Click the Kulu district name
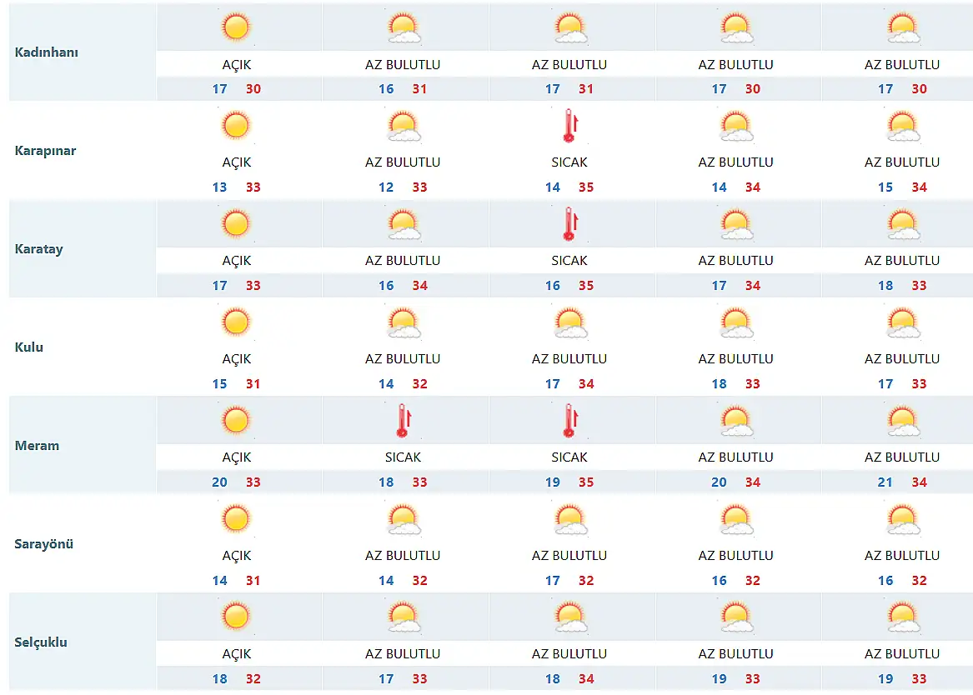This screenshot has height=695, width=973. (29, 347)
